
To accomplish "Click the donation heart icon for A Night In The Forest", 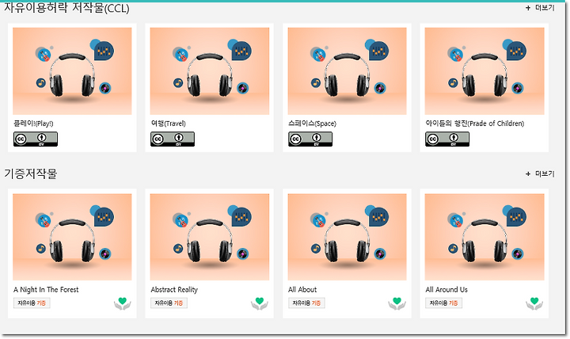I will click(x=122, y=303).
